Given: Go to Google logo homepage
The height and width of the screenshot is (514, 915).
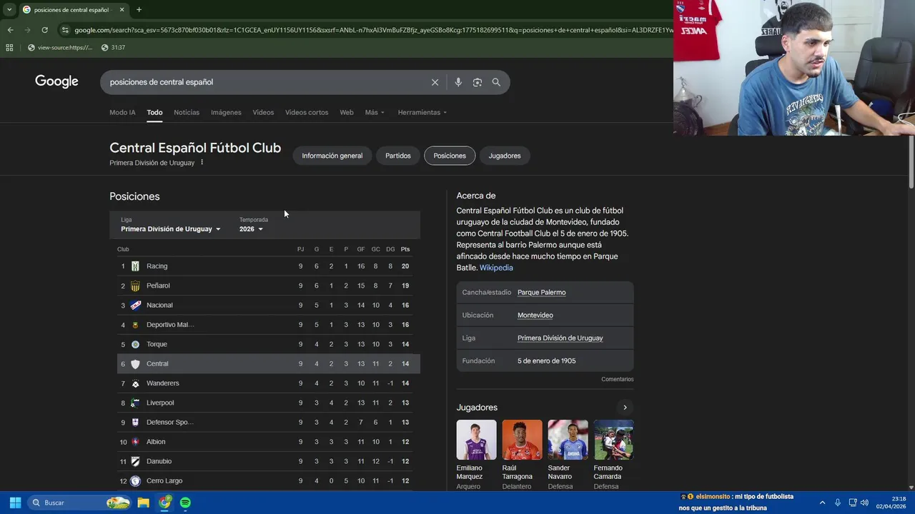Looking at the screenshot, I should (x=56, y=81).
